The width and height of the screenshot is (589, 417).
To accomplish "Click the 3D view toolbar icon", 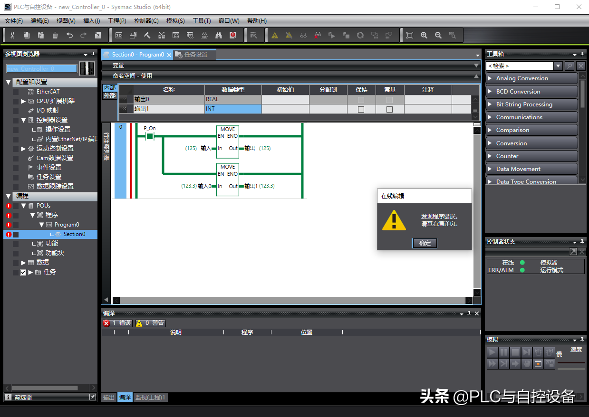I will click(119, 35).
